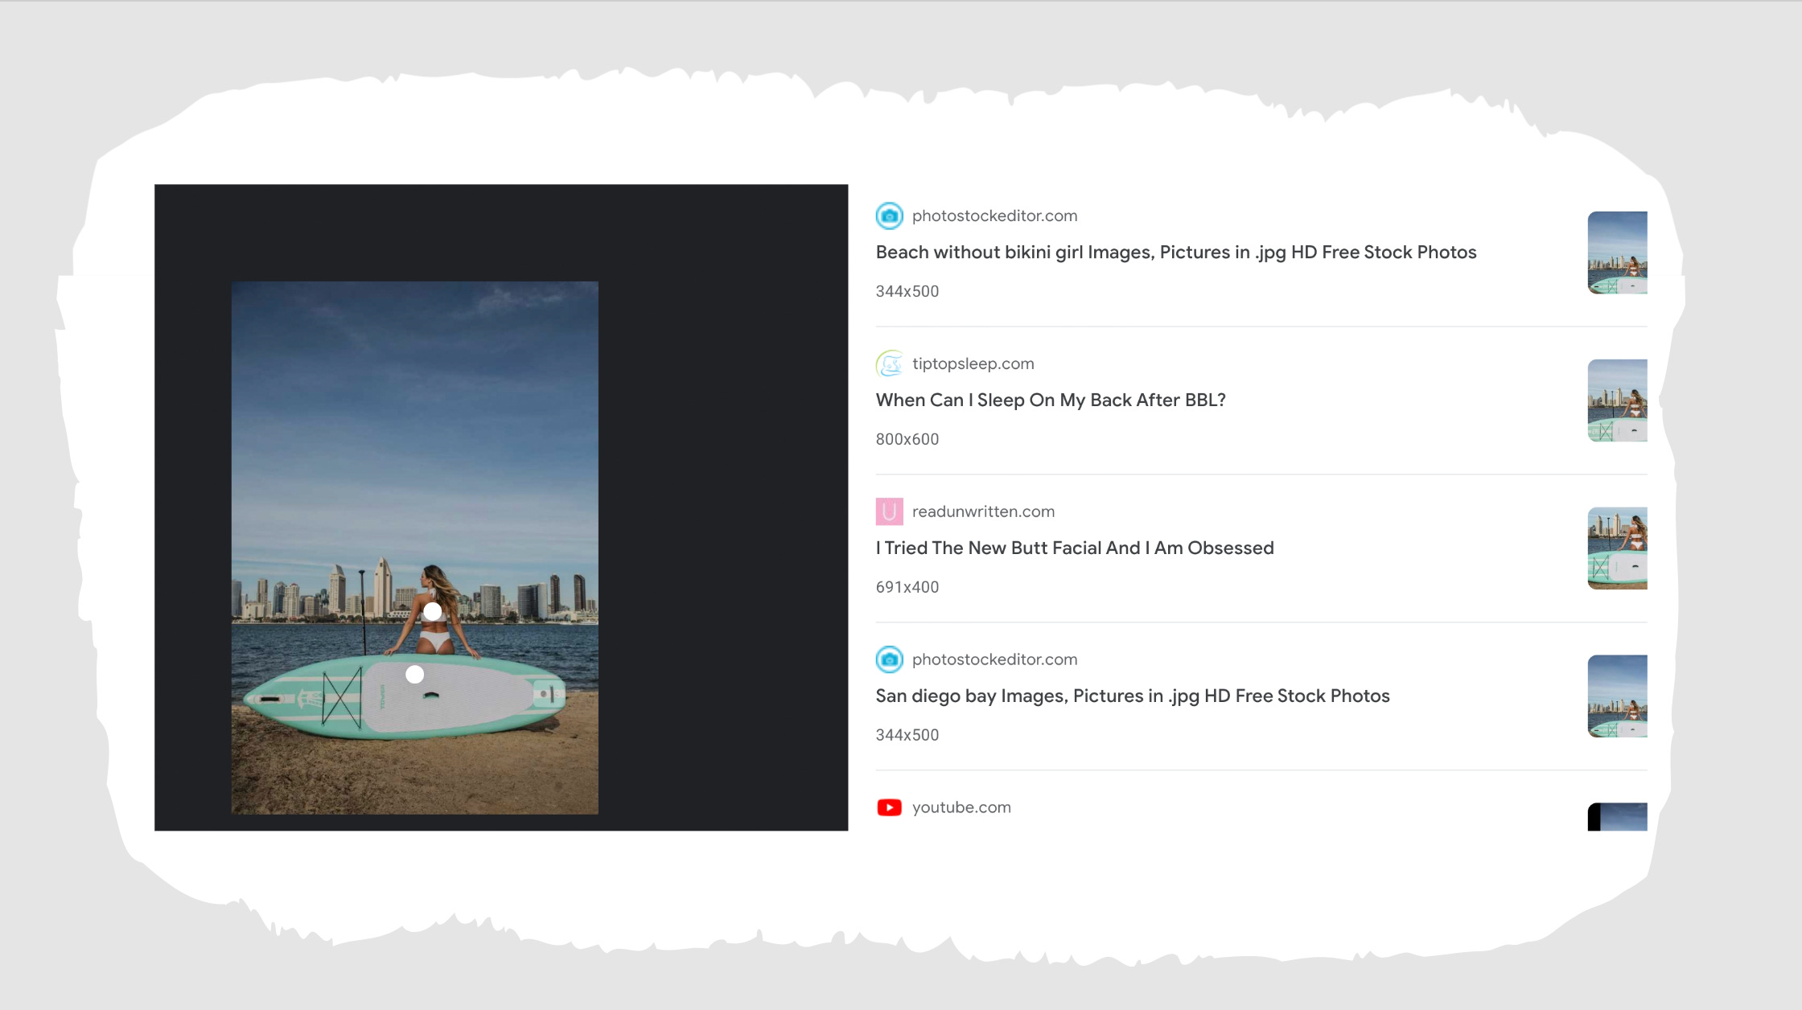Open 'Beach without bikini girl Images' result
This screenshot has width=1802, height=1010.
1175,252
